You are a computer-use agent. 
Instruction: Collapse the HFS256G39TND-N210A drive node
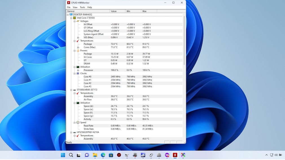click(71, 132)
